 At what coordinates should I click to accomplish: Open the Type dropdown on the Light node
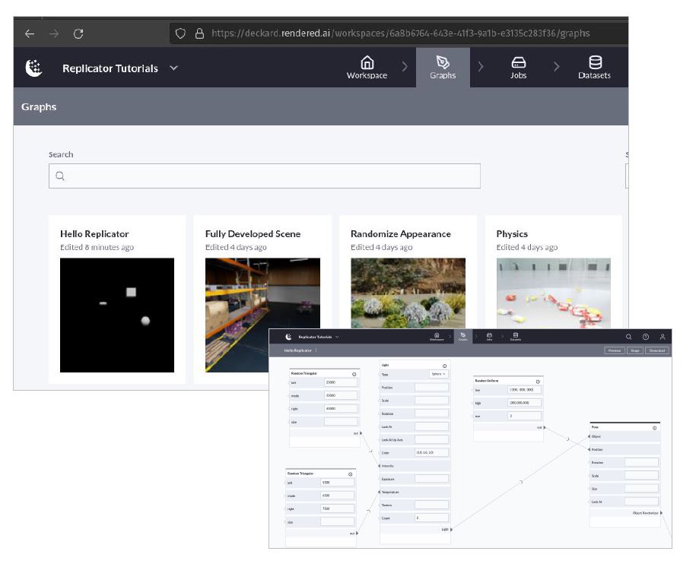click(439, 374)
